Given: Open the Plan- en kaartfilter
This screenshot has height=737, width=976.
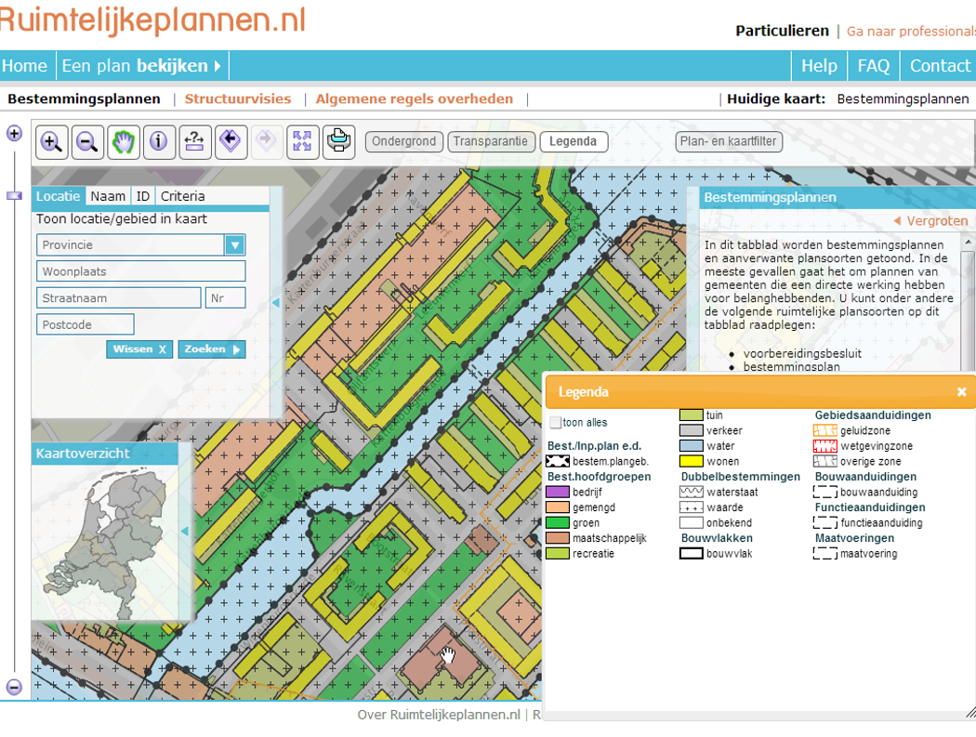Looking at the screenshot, I should 728,141.
